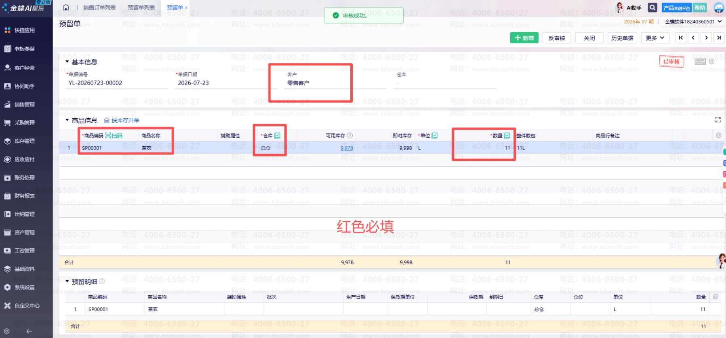This screenshot has width=726, height=338.
Task: Open form settings hexagon near 已审核 stamp
Action: click(712, 61)
